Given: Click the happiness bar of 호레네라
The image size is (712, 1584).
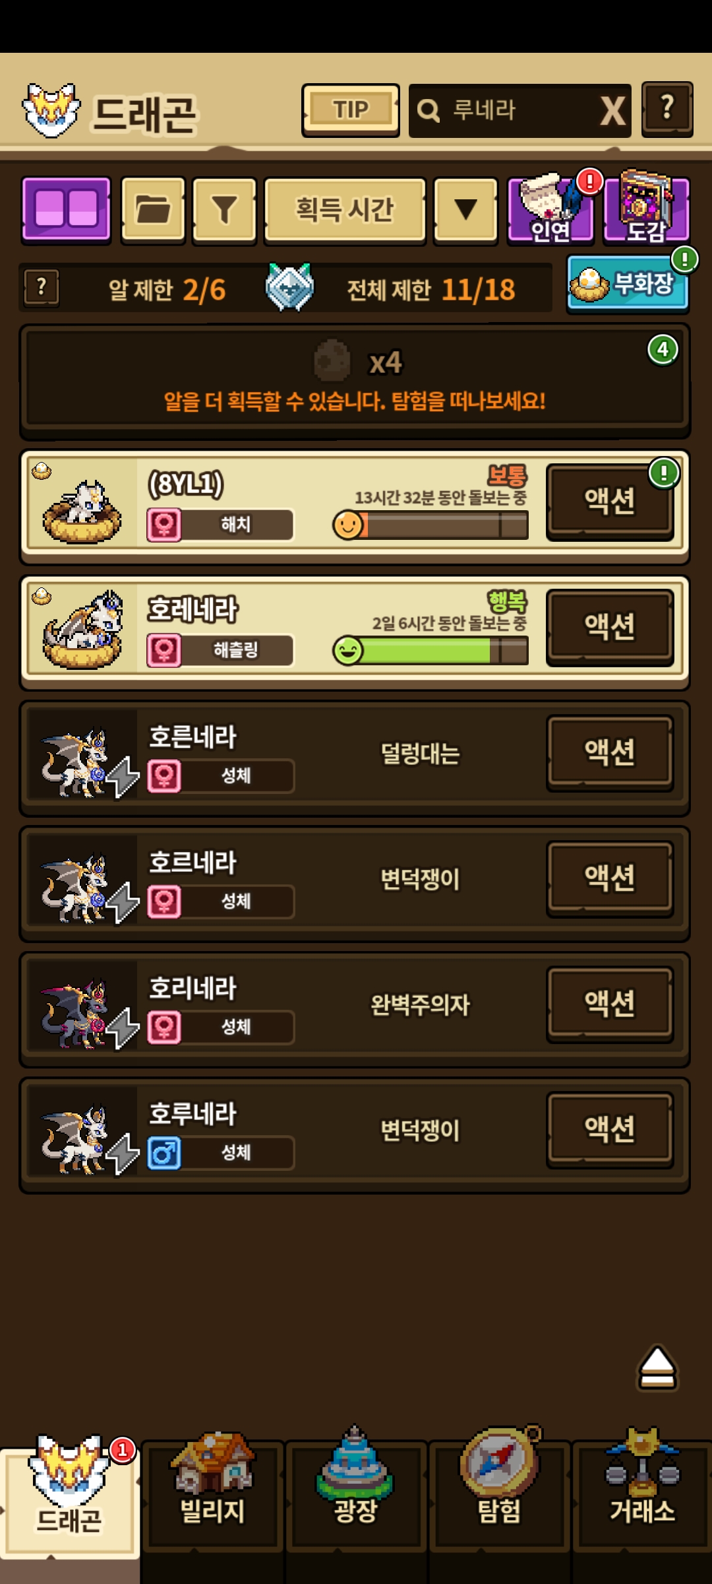Looking at the screenshot, I should tap(431, 650).
